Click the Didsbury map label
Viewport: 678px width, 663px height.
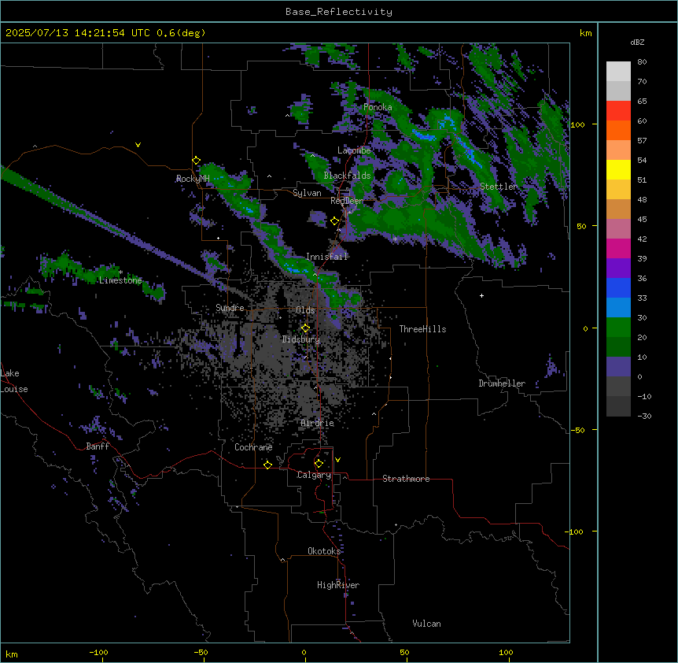coord(301,339)
